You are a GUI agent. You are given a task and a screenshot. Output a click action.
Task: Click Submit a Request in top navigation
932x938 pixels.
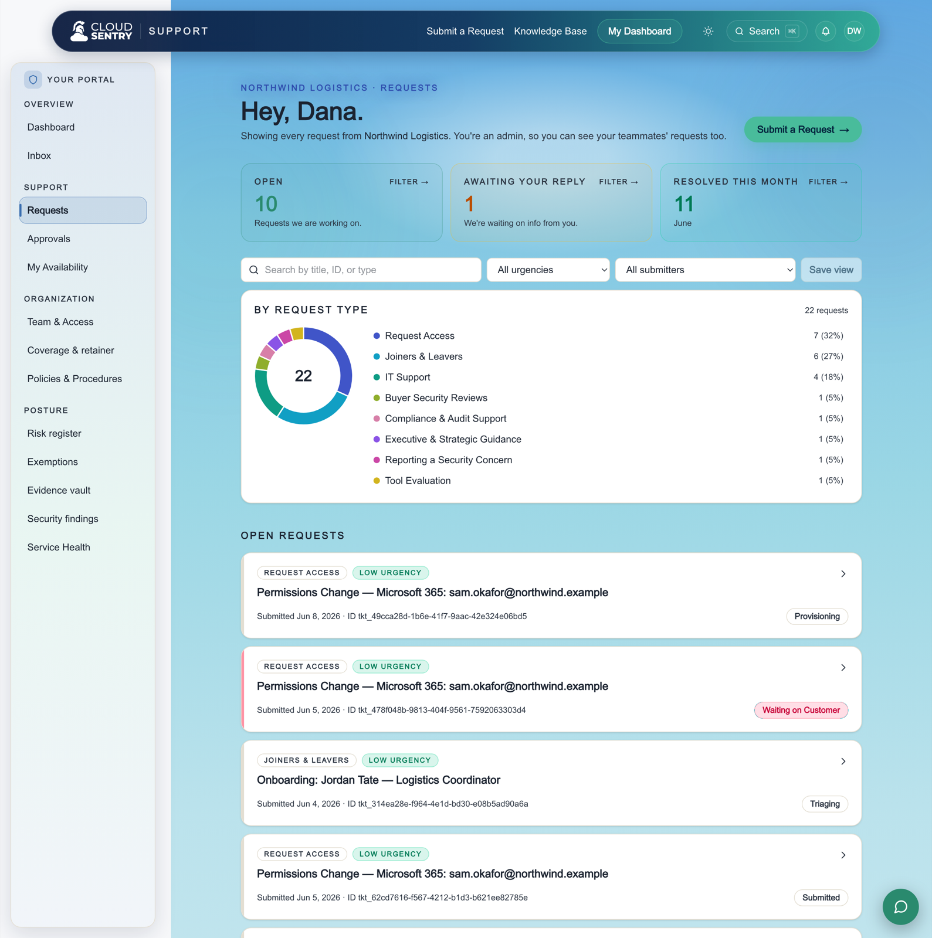pyautogui.click(x=465, y=31)
